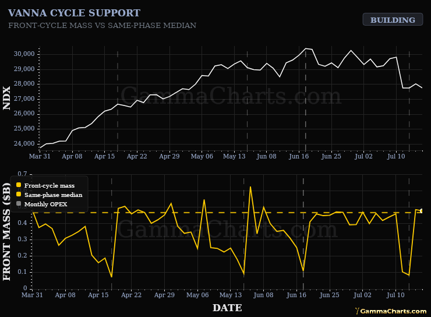Click the 0.2 front mass axis label
This screenshot has width=431, height=317.
click(x=22, y=256)
